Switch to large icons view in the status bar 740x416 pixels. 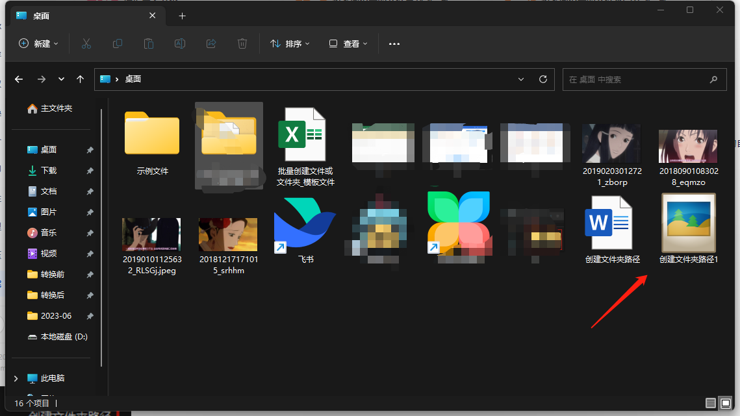pyautogui.click(x=726, y=403)
